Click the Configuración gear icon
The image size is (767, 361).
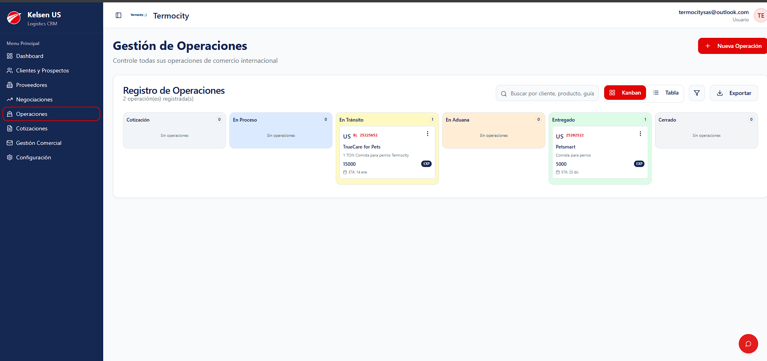pos(10,157)
